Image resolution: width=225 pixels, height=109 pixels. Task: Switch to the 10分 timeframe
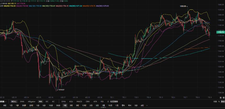51,106
